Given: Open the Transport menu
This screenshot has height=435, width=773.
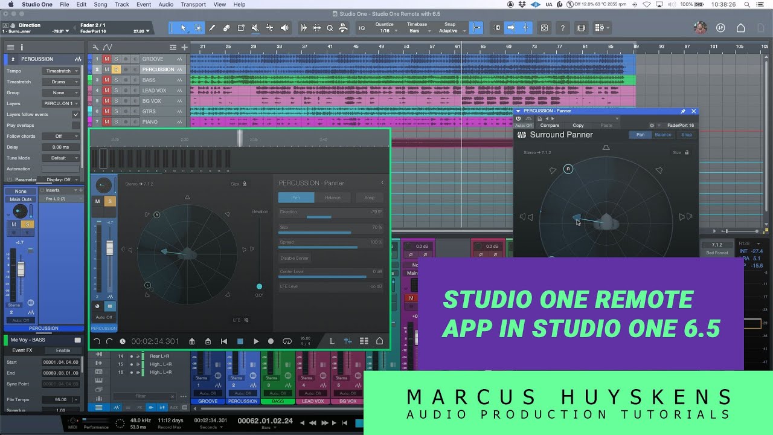Looking at the screenshot, I should (193, 4).
